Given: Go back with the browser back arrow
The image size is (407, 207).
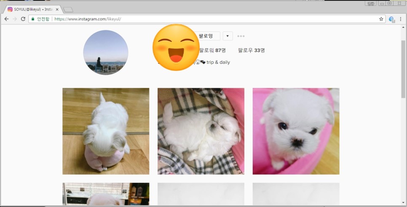Looking at the screenshot, I should (x=6, y=19).
